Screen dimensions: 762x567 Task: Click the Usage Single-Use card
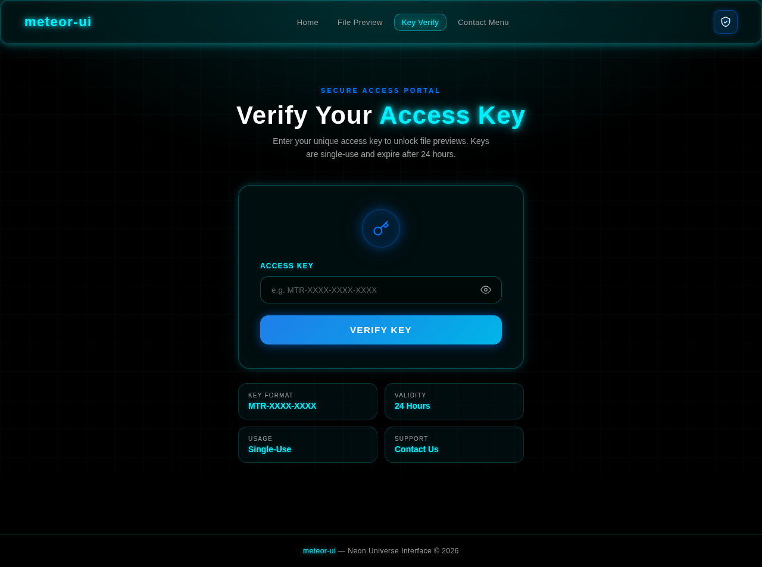click(x=308, y=444)
